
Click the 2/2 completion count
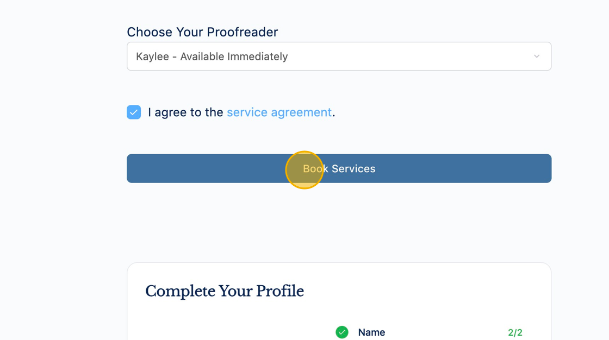click(x=515, y=332)
